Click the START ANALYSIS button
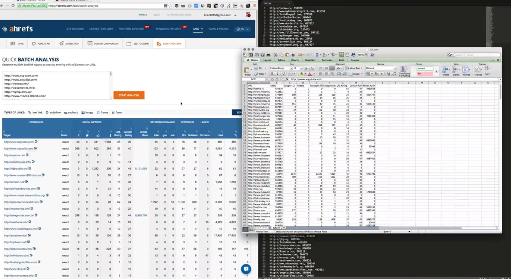Screen dimensions: 511x279 (129, 95)
